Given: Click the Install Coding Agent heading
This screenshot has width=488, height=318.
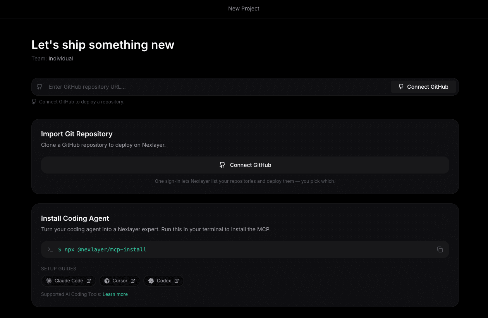Looking at the screenshot, I should (75, 218).
